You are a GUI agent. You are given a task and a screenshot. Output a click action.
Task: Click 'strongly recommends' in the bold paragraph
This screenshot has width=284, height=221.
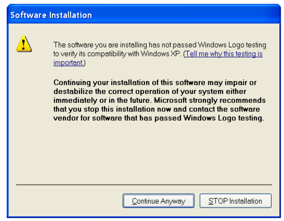[227, 100]
